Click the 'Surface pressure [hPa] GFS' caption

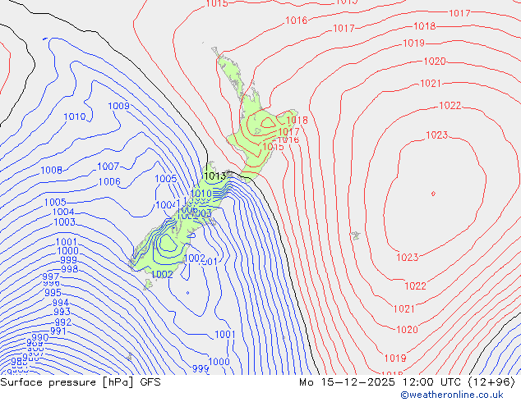tap(81, 382)
